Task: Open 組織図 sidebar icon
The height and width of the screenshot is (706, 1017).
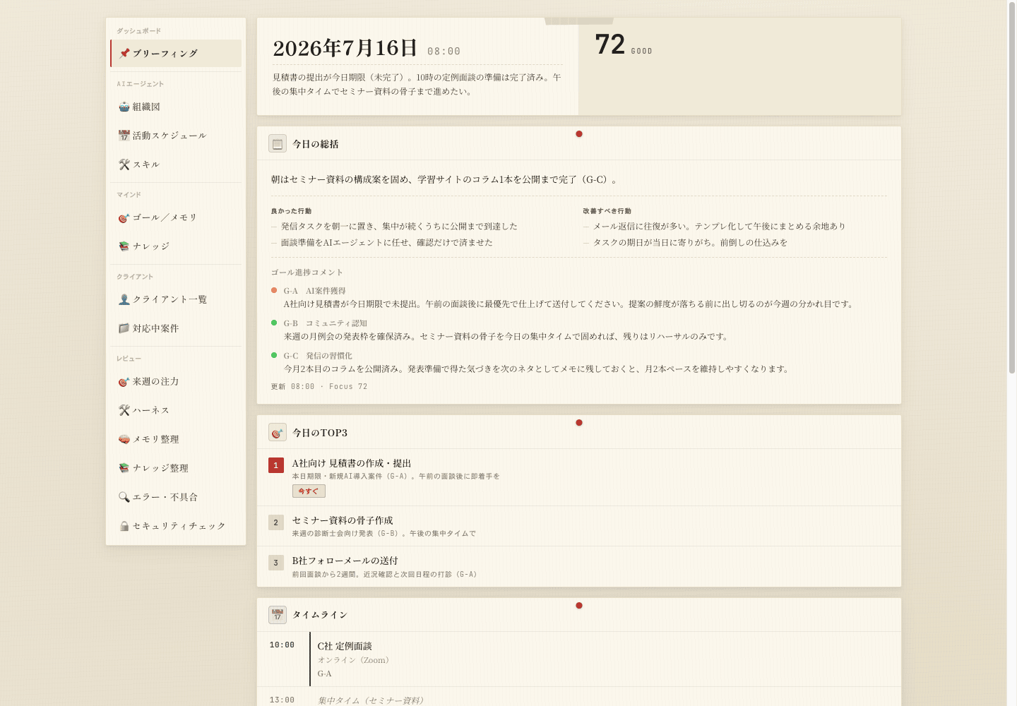Action: coord(124,107)
